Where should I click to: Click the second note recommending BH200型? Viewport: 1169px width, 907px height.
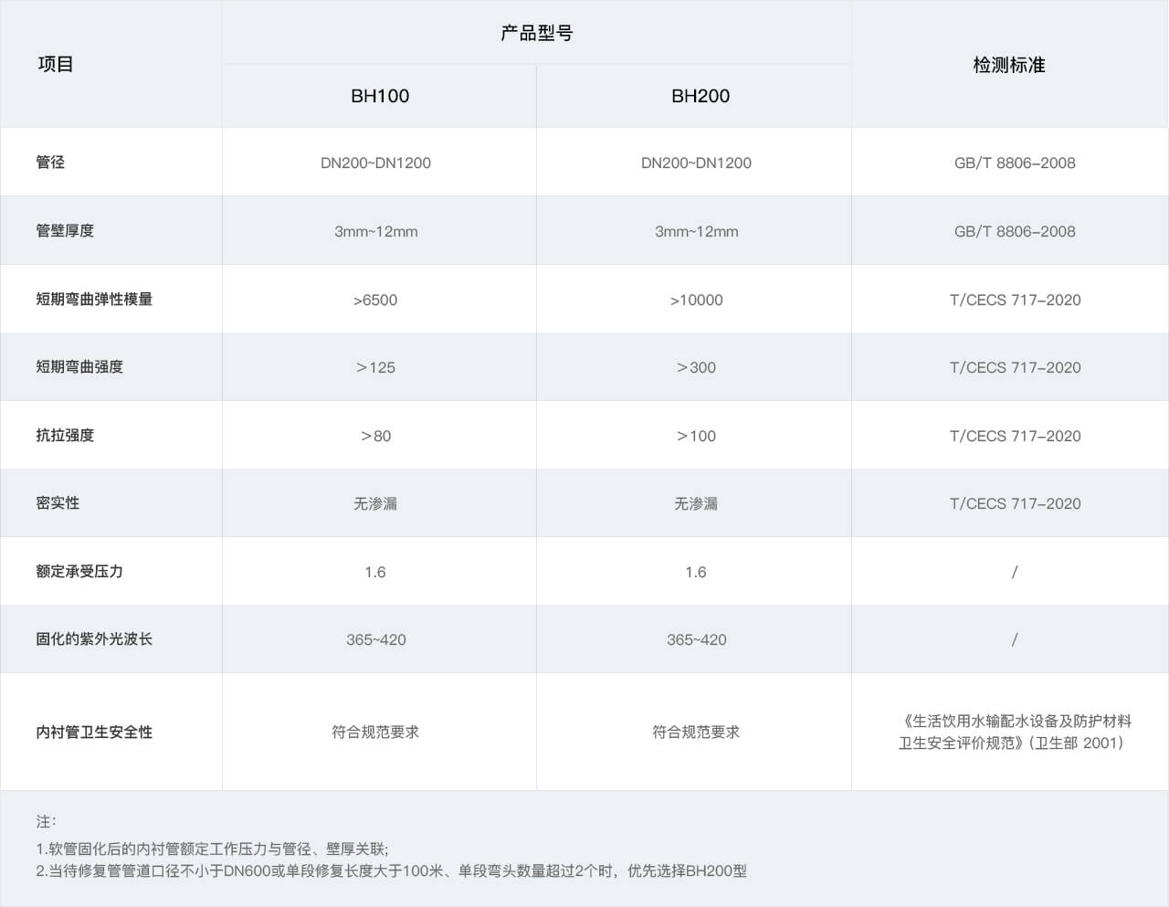point(391,871)
